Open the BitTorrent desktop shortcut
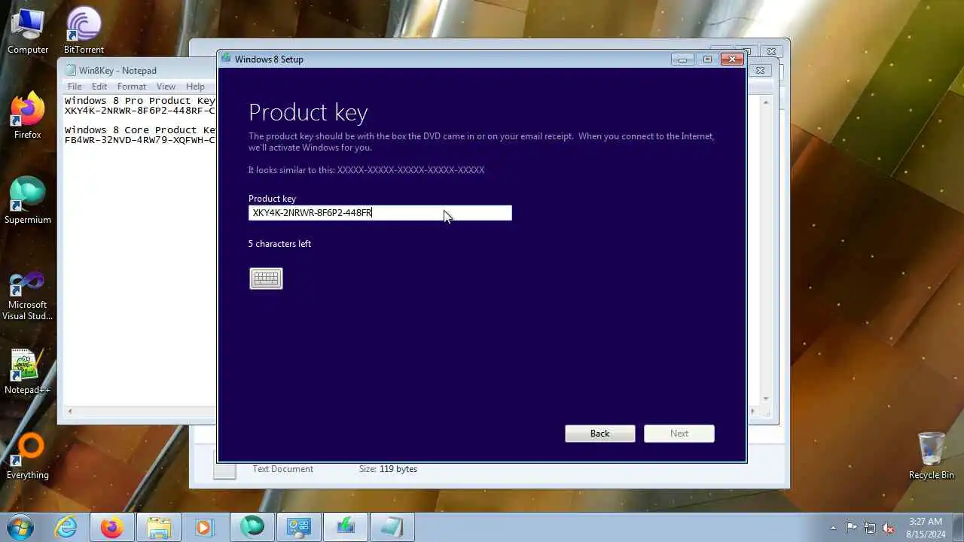 (84, 32)
